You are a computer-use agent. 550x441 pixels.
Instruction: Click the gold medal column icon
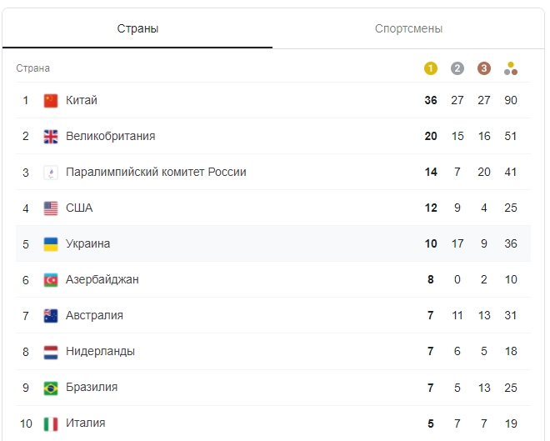pyautogui.click(x=431, y=68)
